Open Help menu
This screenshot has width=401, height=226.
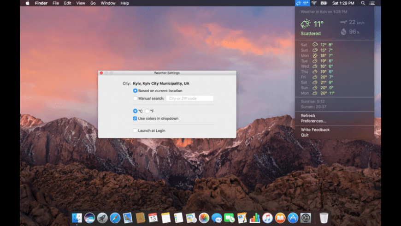(124, 3)
